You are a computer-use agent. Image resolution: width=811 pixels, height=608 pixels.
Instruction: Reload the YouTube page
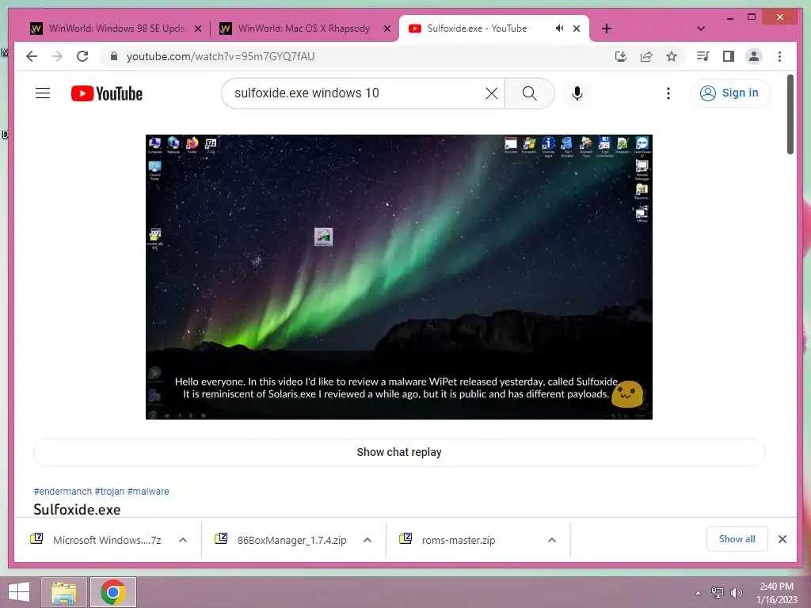coord(82,56)
